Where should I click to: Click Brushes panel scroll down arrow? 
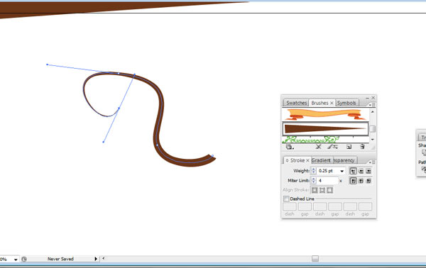pos(373,140)
